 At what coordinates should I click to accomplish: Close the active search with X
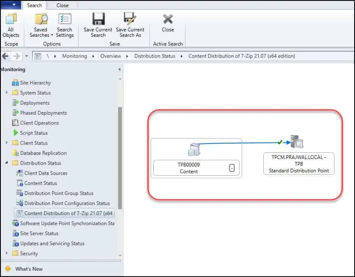coord(168,20)
